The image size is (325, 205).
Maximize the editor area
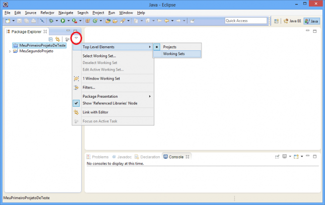[x=314, y=31]
